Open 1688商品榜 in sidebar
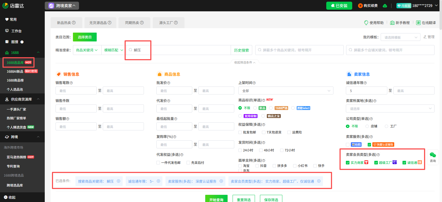 (x=15, y=80)
